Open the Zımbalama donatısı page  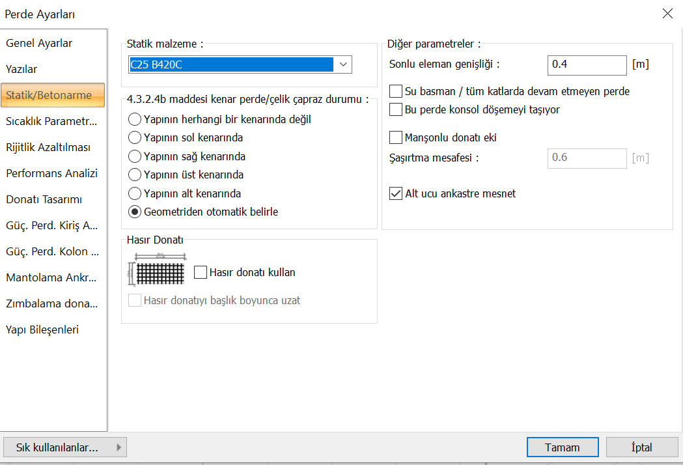tap(53, 303)
